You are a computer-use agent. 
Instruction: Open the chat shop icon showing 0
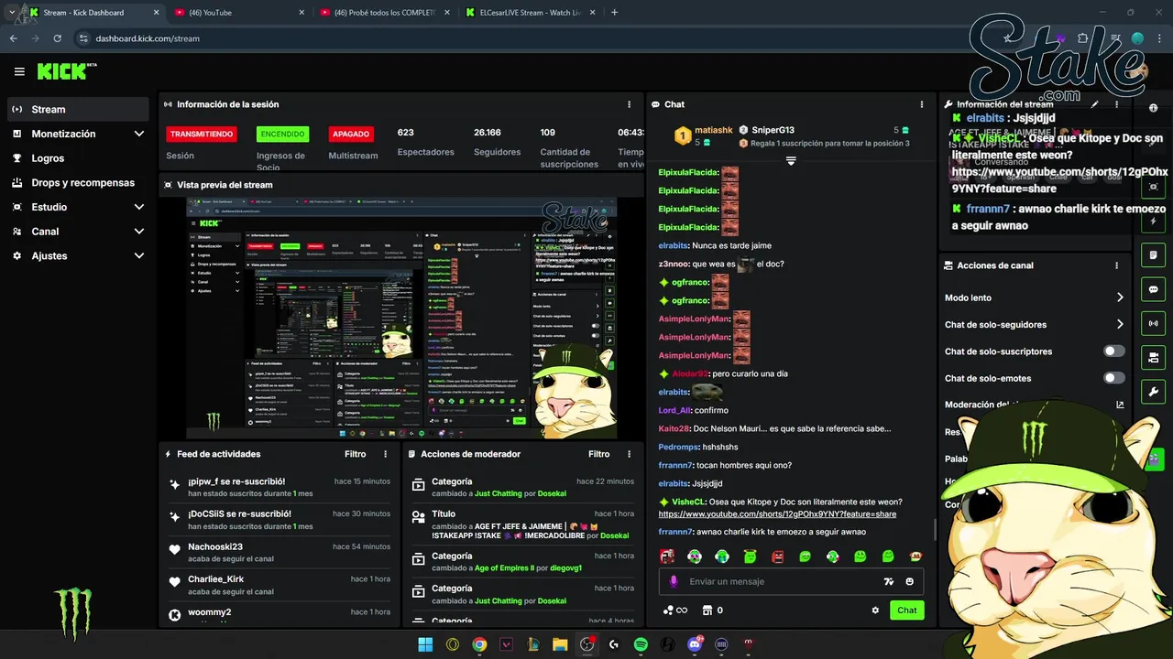pos(712,610)
